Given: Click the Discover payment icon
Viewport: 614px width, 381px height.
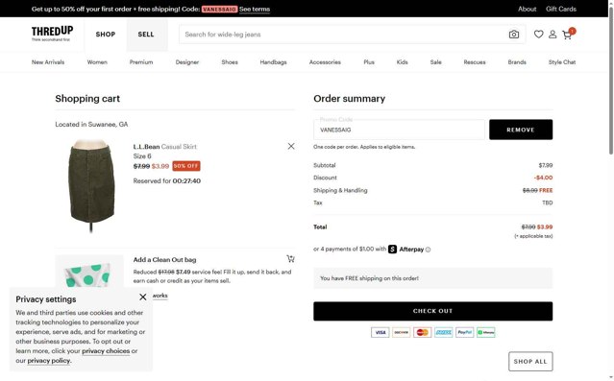Looking at the screenshot, I should pyautogui.click(x=401, y=332).
